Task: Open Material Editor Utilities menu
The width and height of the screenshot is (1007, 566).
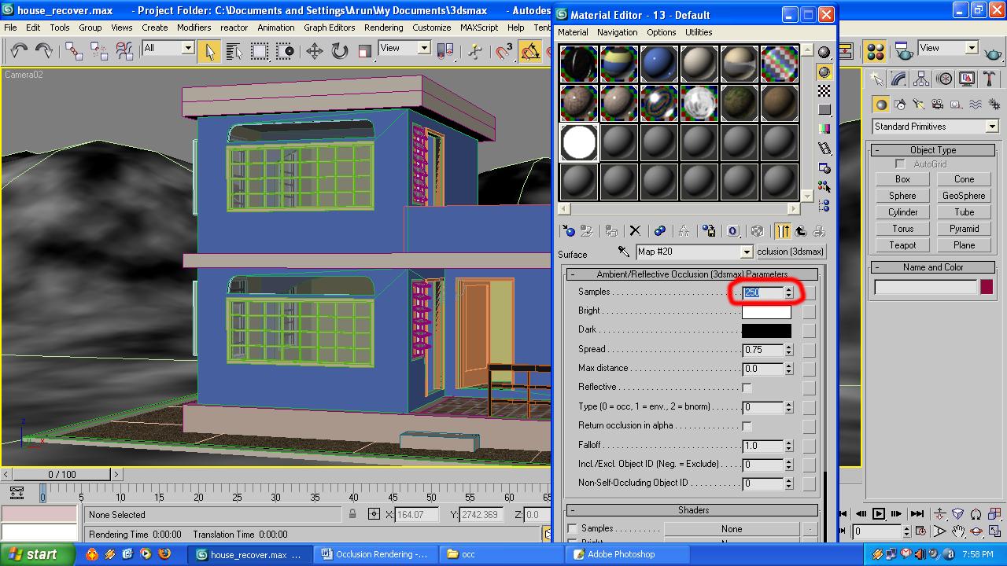Action: 699,32
